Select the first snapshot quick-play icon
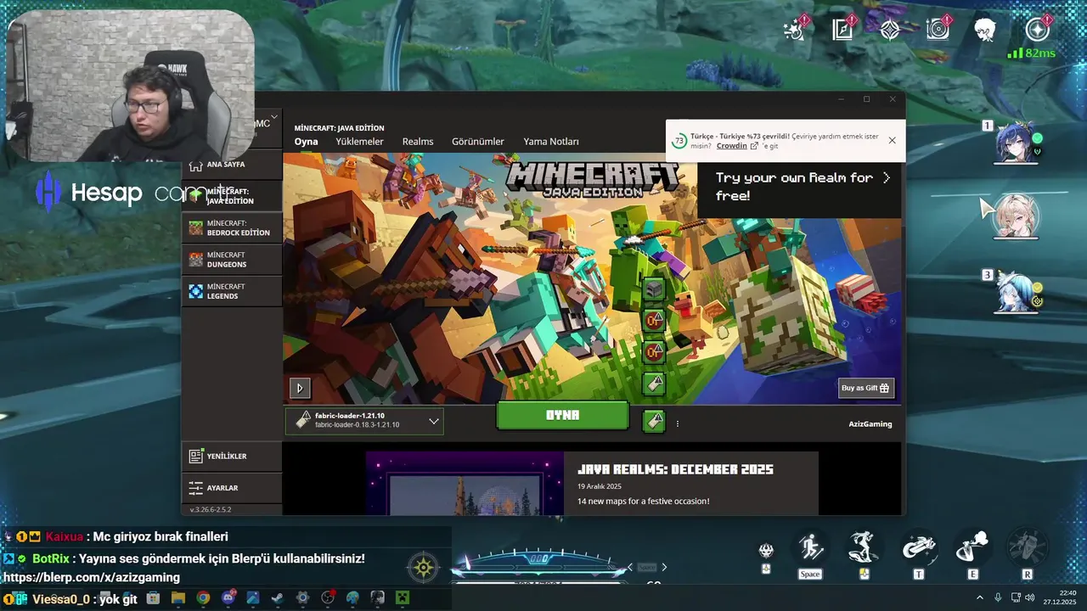 (x=653, y=321)
